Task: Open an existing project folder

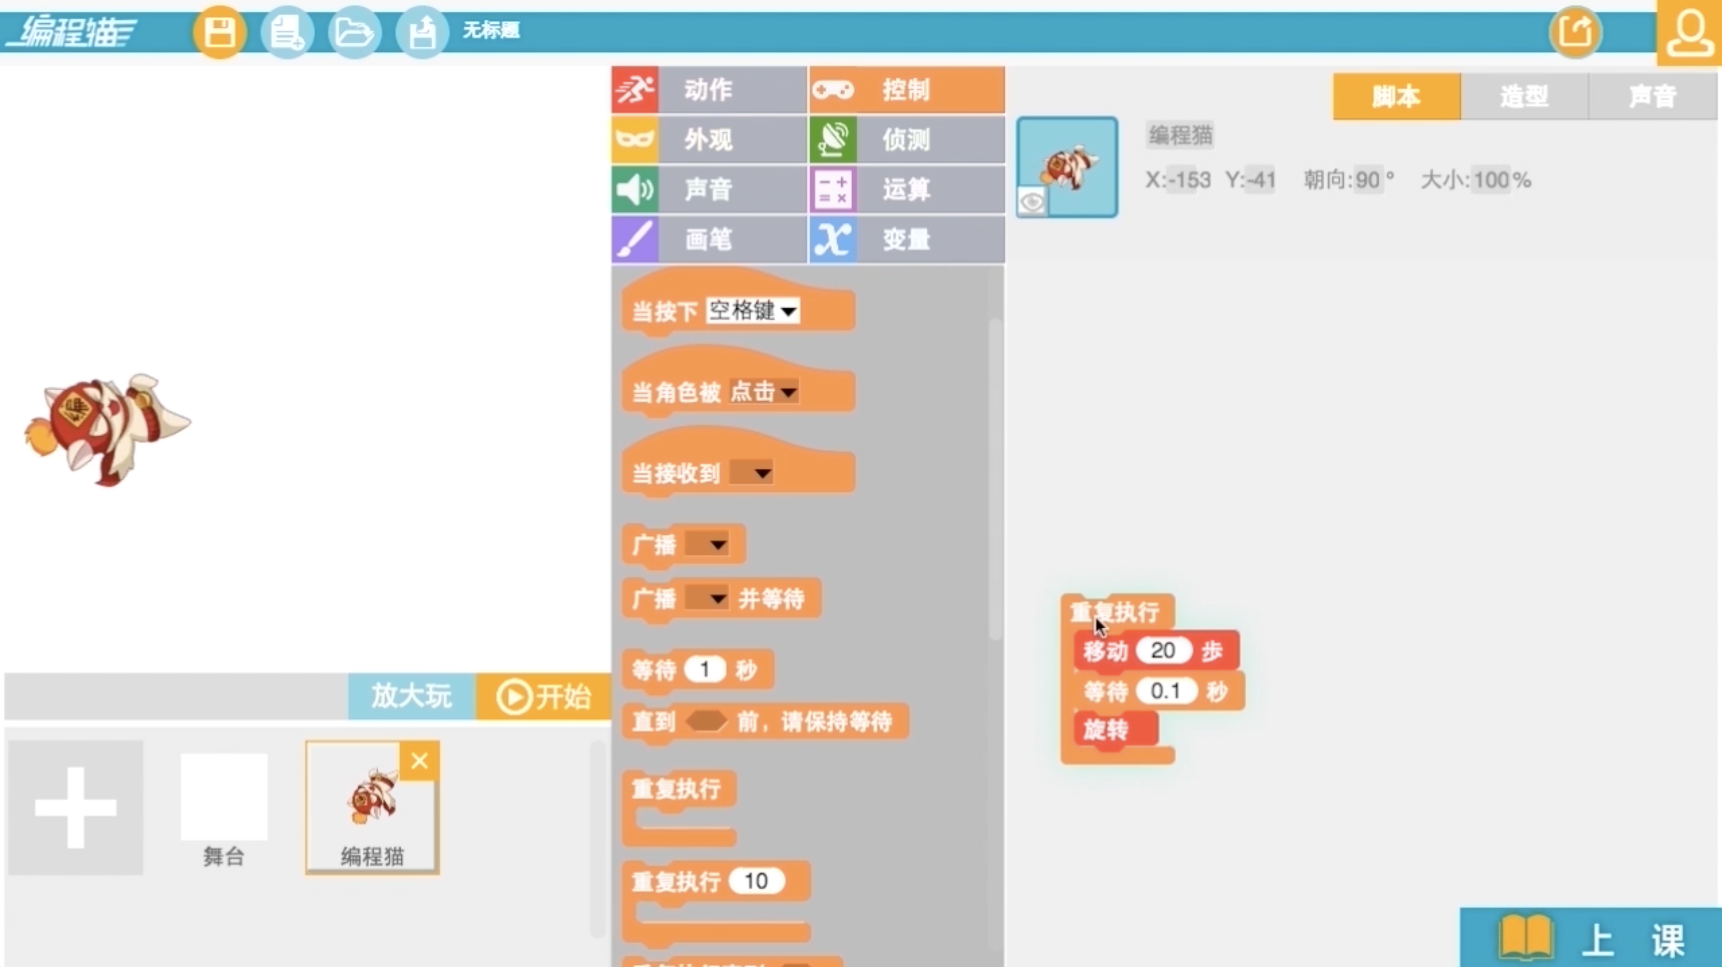Action: tap(355, 32)
